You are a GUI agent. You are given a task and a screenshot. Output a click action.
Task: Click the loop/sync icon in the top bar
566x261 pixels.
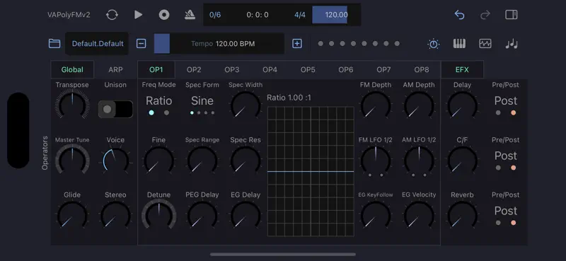[112, 15]
